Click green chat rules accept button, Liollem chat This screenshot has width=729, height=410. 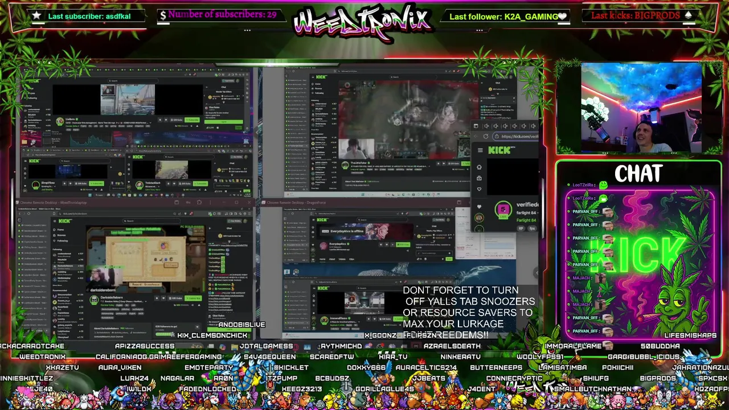(x=223, y=122)
